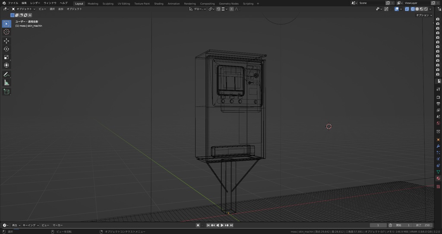Switch to the UV Editing workspace tab
This screenshot has width=442, height=234.
[x=124, y=3]
